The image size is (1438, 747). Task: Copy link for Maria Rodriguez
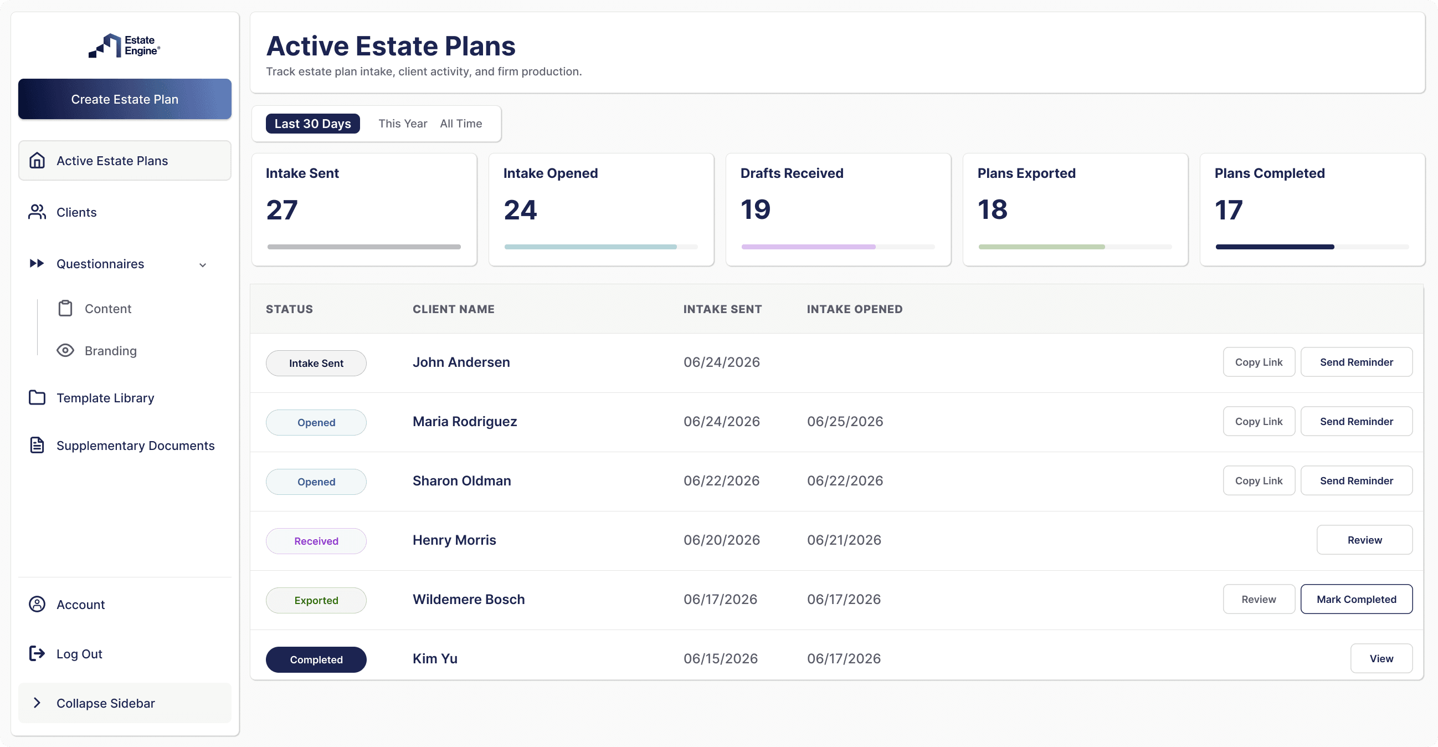tap(1259, 421)
